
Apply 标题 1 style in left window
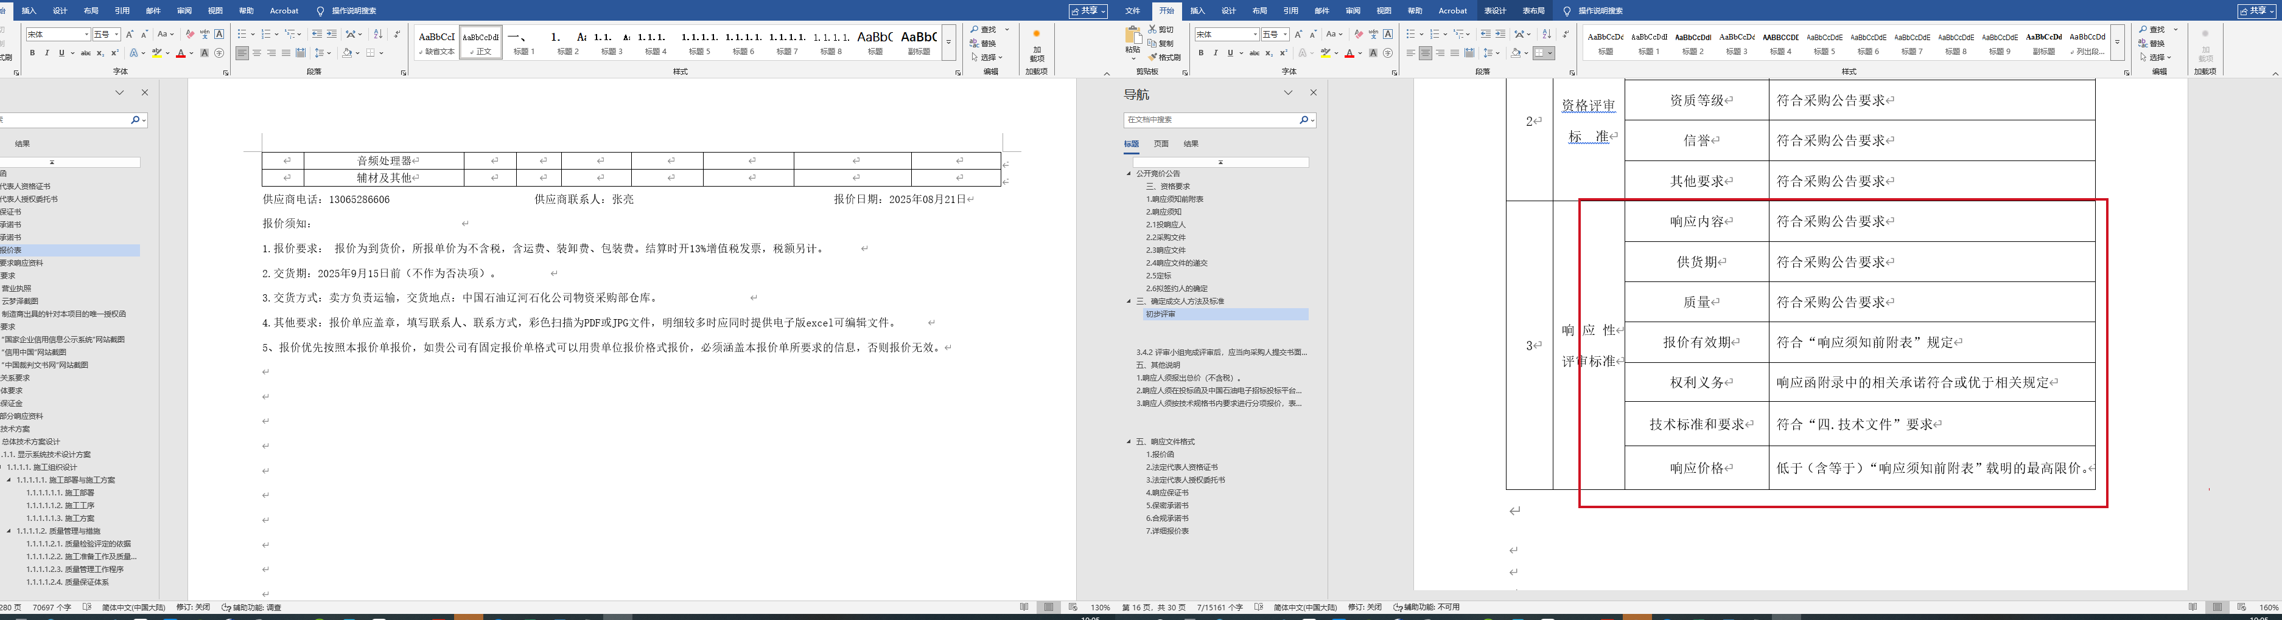(525, 43)
